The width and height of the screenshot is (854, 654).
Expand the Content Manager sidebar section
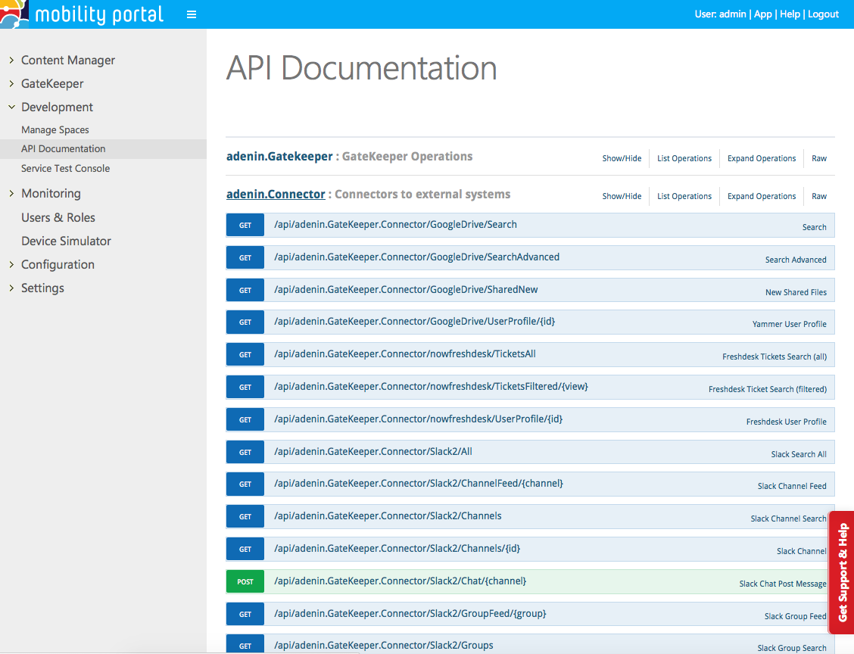point(68,61)
